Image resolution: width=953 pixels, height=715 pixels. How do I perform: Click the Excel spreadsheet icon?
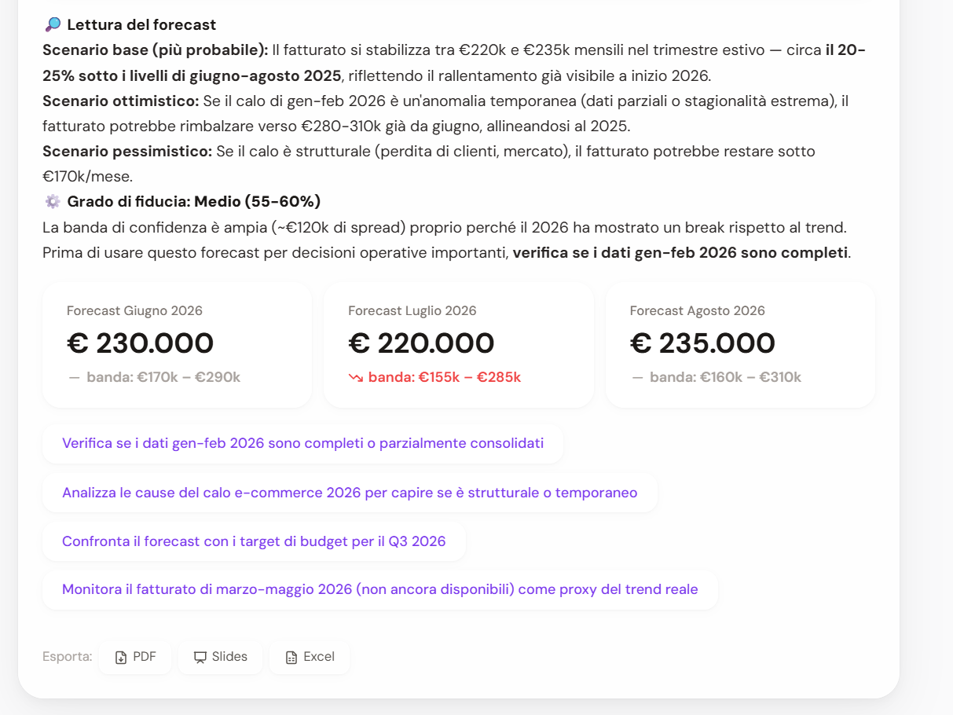(291, 658)
